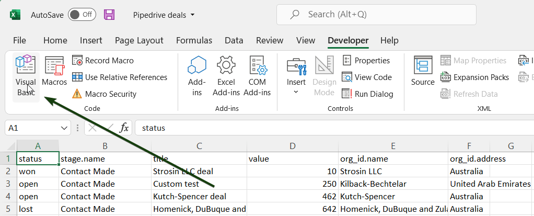Open the View tab

point(306,41)
